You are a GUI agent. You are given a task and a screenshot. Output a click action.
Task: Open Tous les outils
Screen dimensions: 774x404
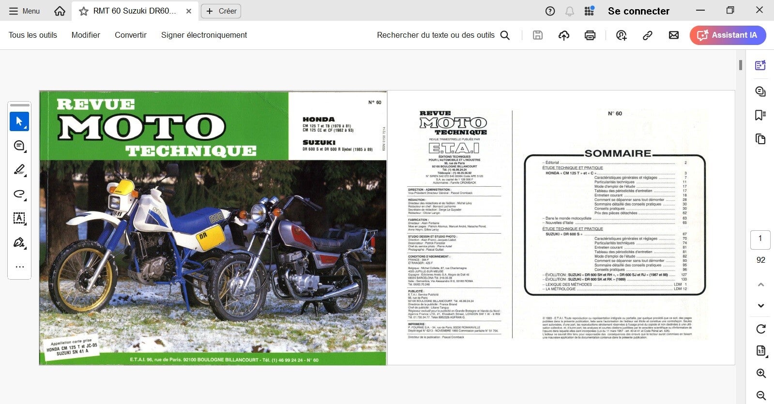(x=33, y=35)
